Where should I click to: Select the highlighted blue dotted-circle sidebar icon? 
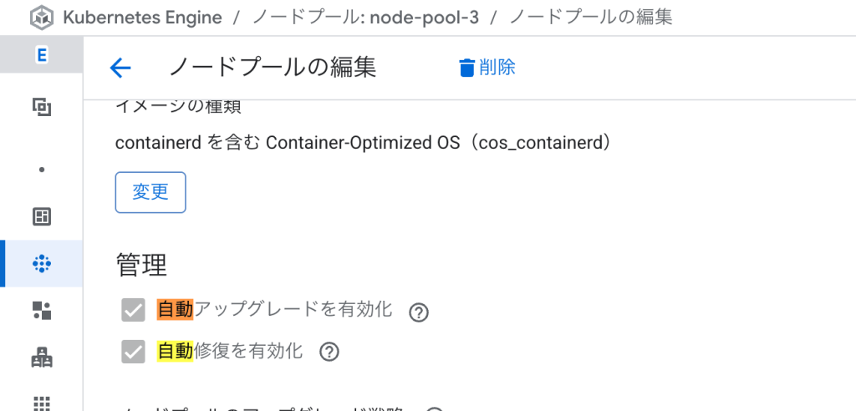click(42, 264)
